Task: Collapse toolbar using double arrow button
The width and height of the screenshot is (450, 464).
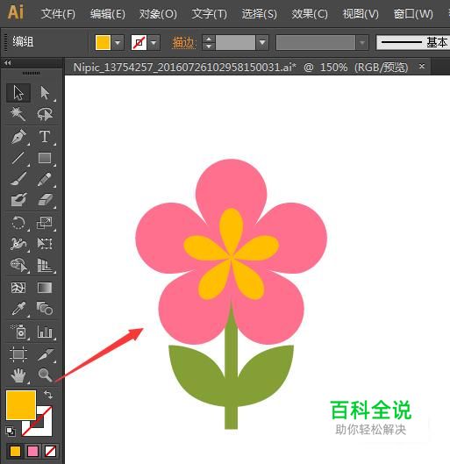Action: [8, 63]
